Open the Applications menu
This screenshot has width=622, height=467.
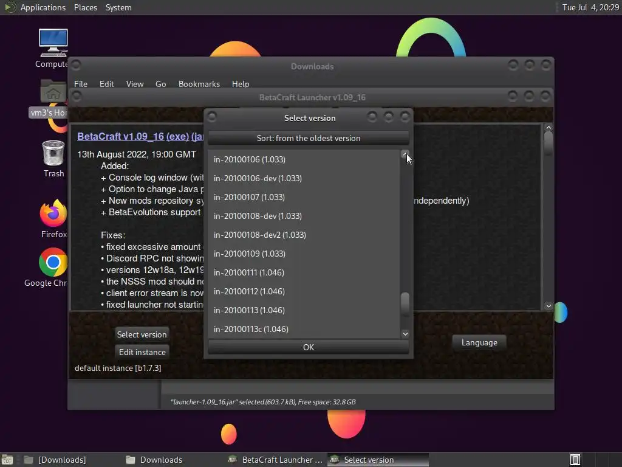[x=43, y=7]
